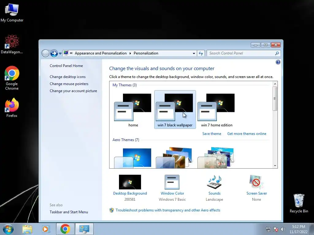The width and height of the screenshot is (314, 235).
Task: Close the Personalization window
Action: coord(276,45)
